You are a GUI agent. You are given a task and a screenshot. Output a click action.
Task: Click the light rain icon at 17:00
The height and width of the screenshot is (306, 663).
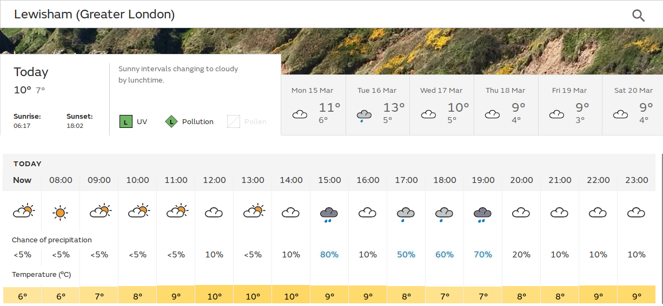coord(406,214)
